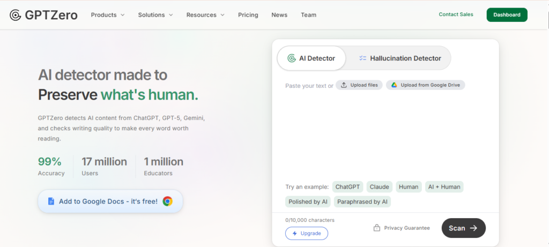Click the 17 million Users statistic
Viewport: 549px width, 247px height.
point(105,166)
